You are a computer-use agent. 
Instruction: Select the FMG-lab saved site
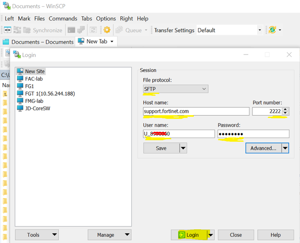[30, 101]
